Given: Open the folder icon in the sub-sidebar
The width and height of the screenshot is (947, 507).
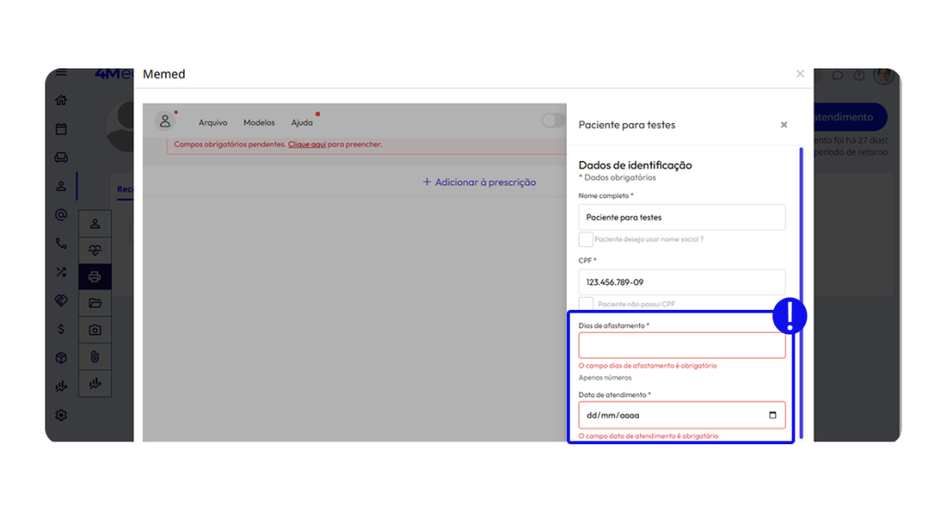Looking at the screenshot, I should [94, 303].
